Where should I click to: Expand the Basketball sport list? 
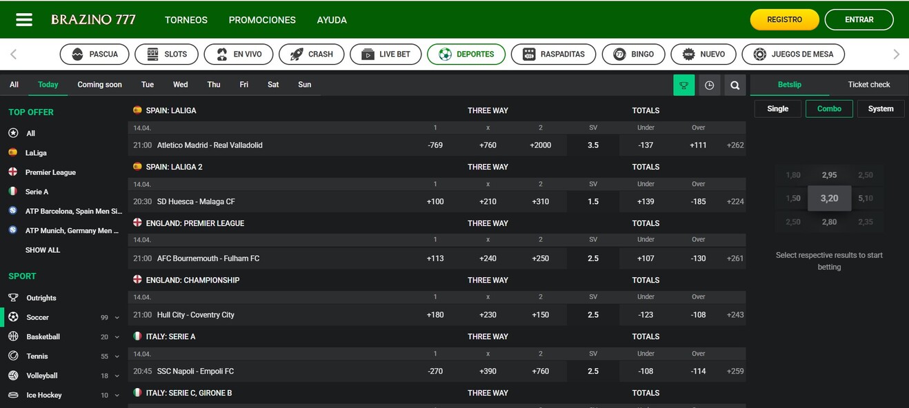coord(117,337)
